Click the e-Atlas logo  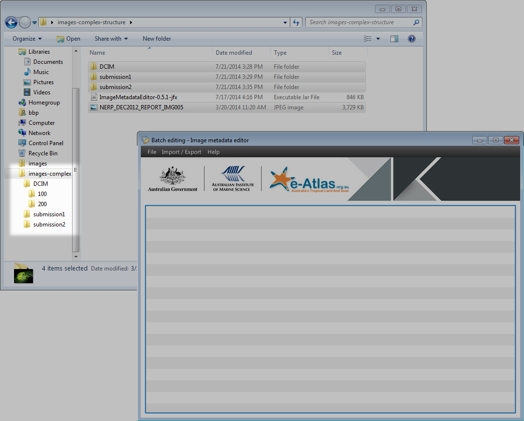[309, 180]
